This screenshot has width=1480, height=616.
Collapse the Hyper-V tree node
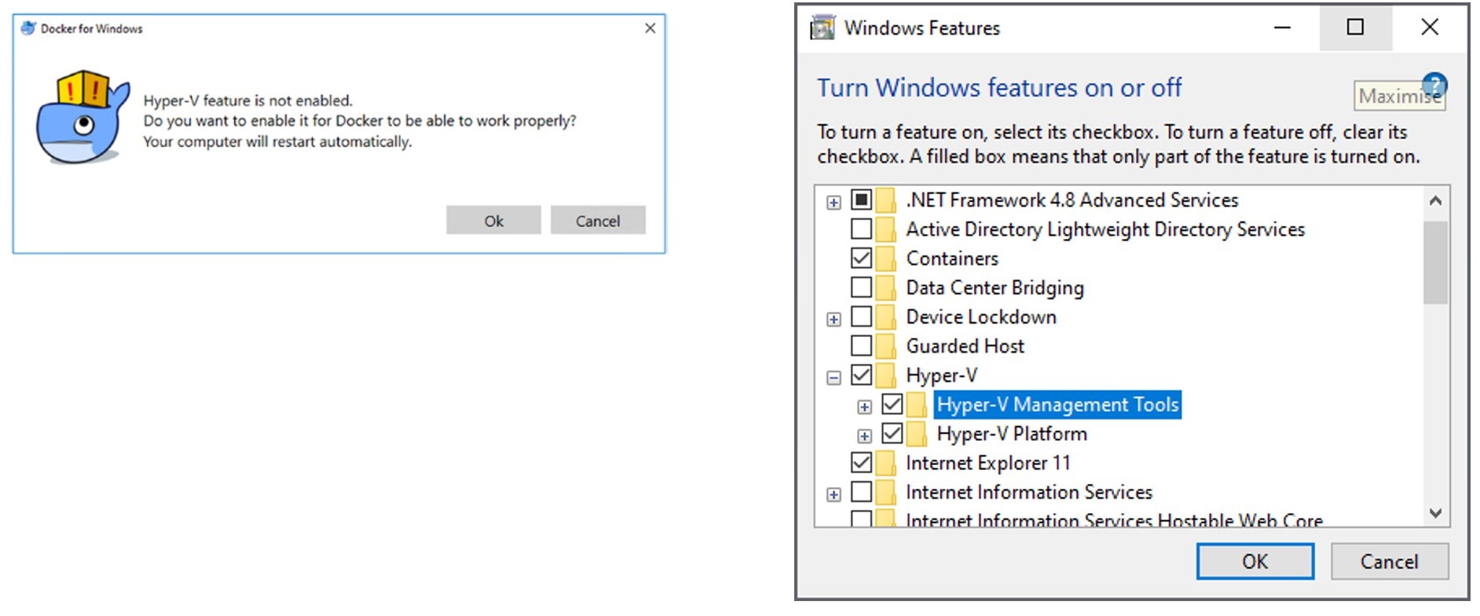click(833, 378)
